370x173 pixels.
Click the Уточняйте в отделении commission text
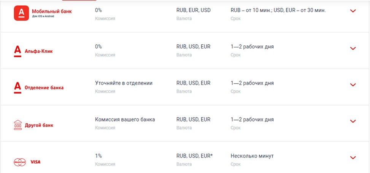(124, 83)
